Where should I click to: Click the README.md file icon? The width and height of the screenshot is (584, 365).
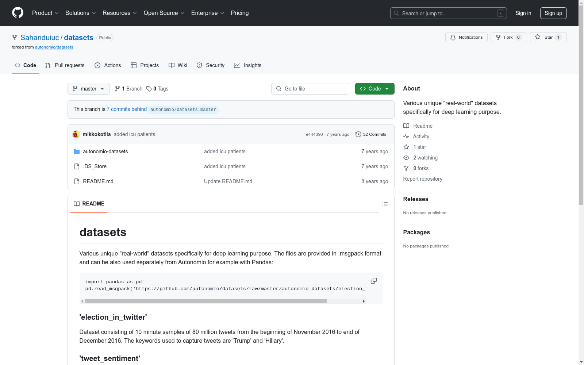point(77,181)
